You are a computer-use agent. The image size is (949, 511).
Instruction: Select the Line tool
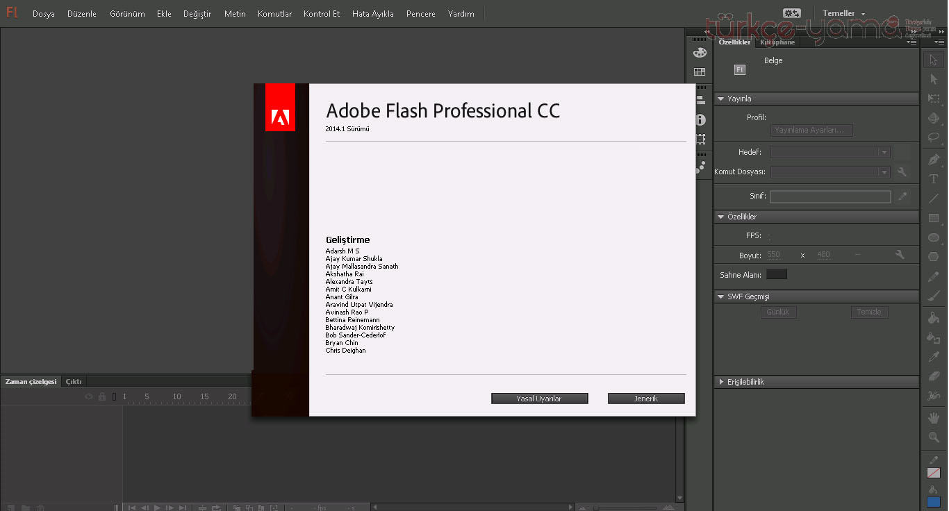coord(934,199)
